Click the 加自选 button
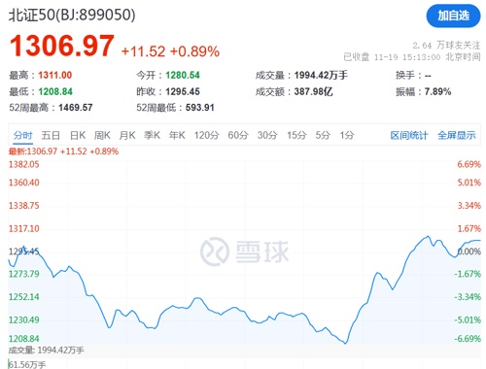 point(453,16)
